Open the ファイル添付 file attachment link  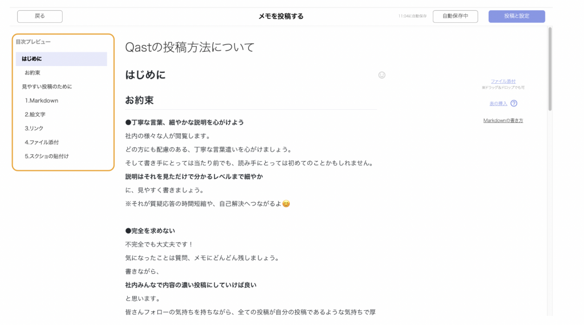pyautogui.click(x=503, y=81)
